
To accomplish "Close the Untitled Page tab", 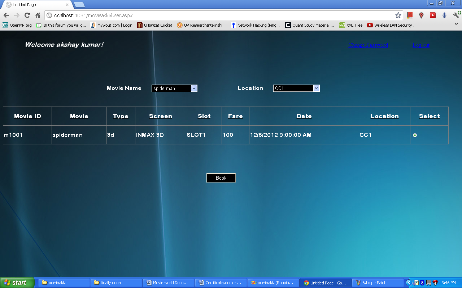I will [x=67, y=5].
